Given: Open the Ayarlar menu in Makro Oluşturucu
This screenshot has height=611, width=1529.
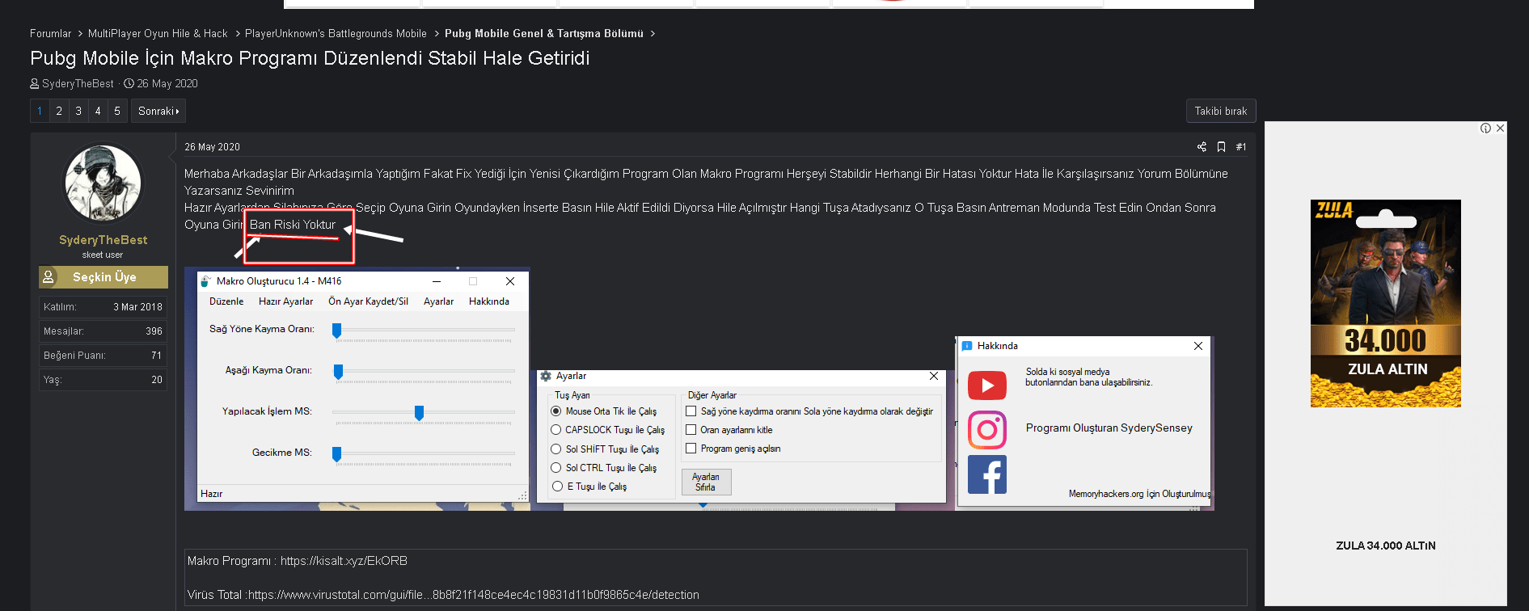Looking at the screenshot, I should (x=438, y=301).
